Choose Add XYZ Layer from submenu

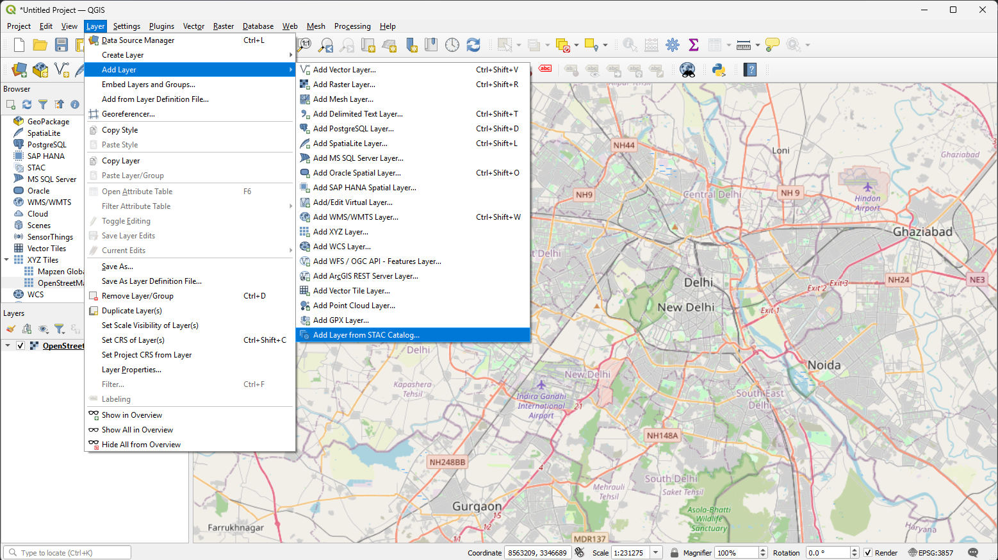click(413, 232)
